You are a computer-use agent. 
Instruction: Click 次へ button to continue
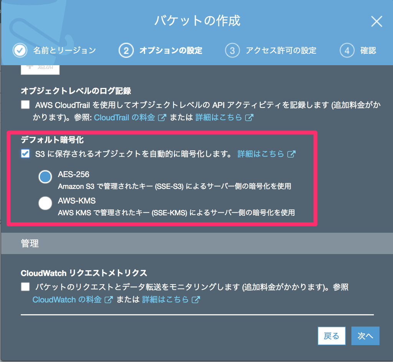click(365, 336)
